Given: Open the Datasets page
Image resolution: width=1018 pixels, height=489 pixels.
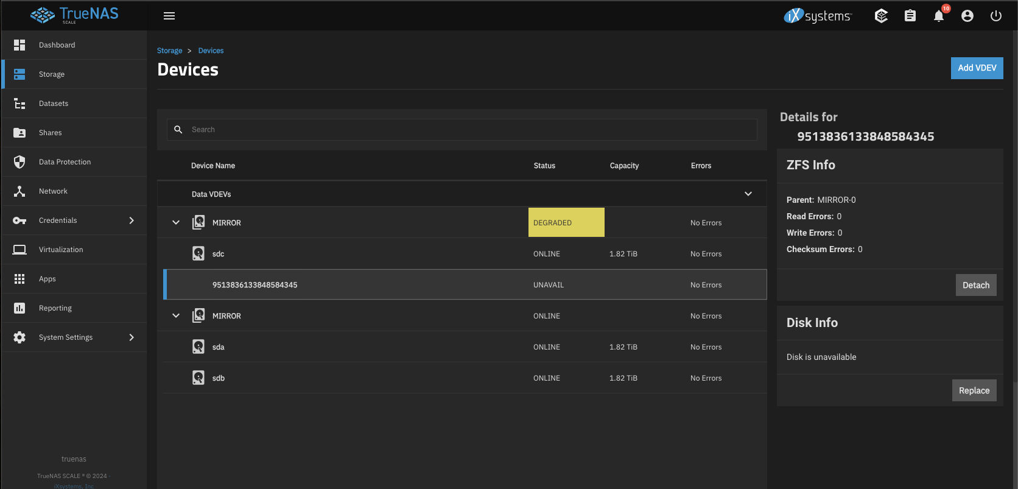Looking at the screenshot, I should click(54, 104).
